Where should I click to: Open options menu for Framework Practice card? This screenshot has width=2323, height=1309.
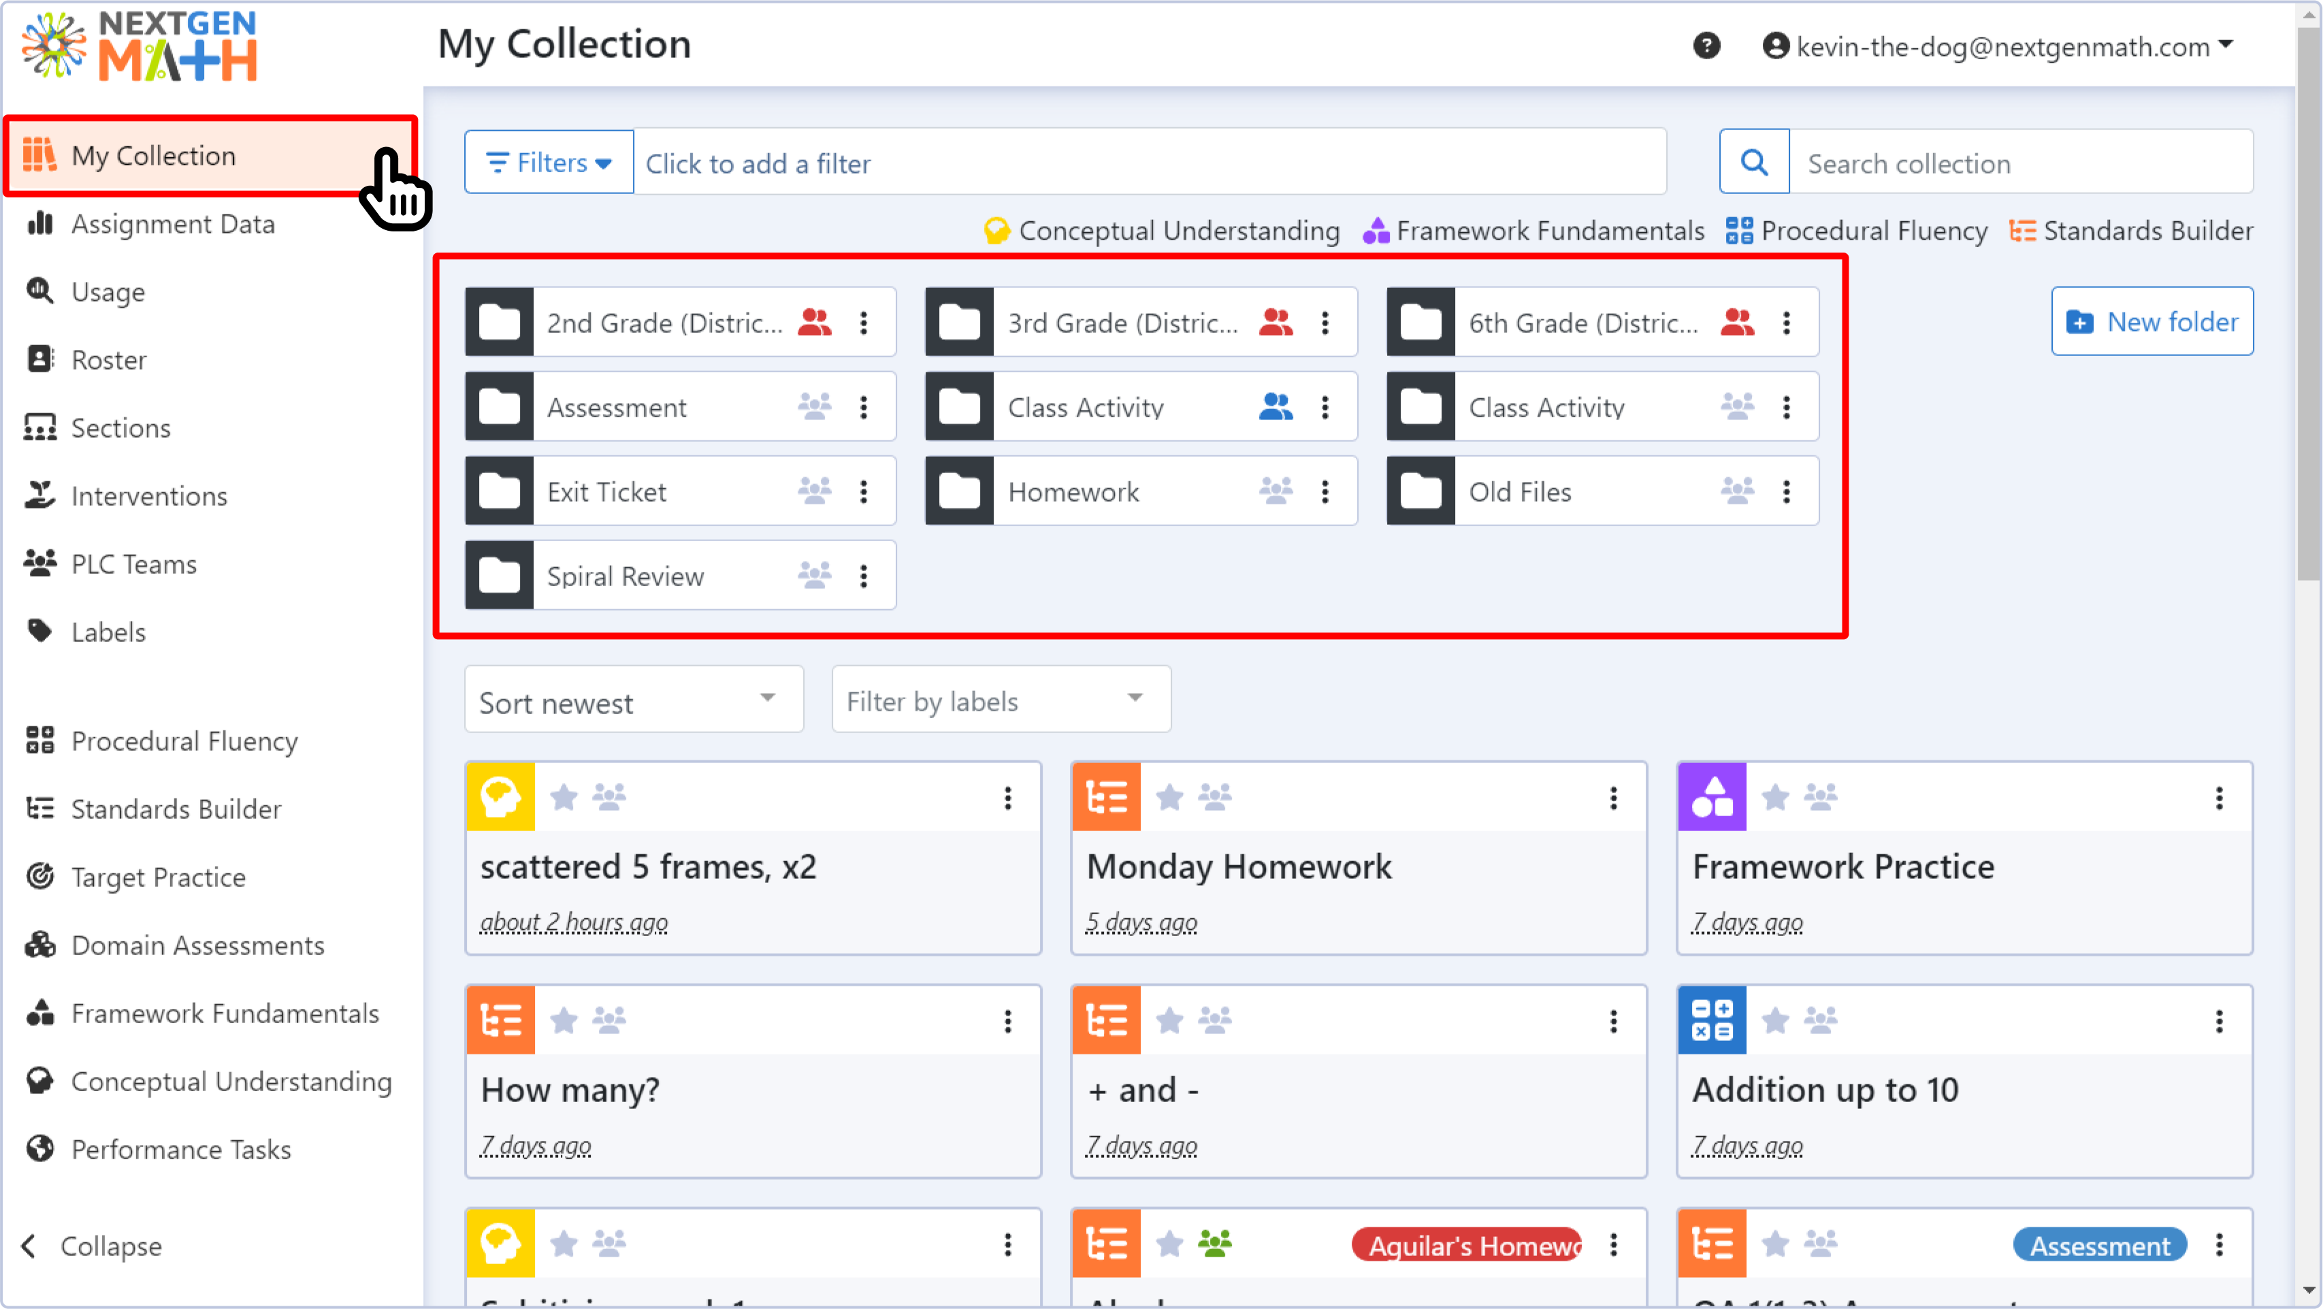2218,798
